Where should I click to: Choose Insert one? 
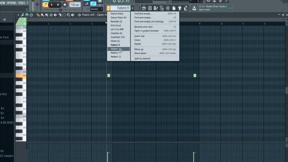point(155,36)
